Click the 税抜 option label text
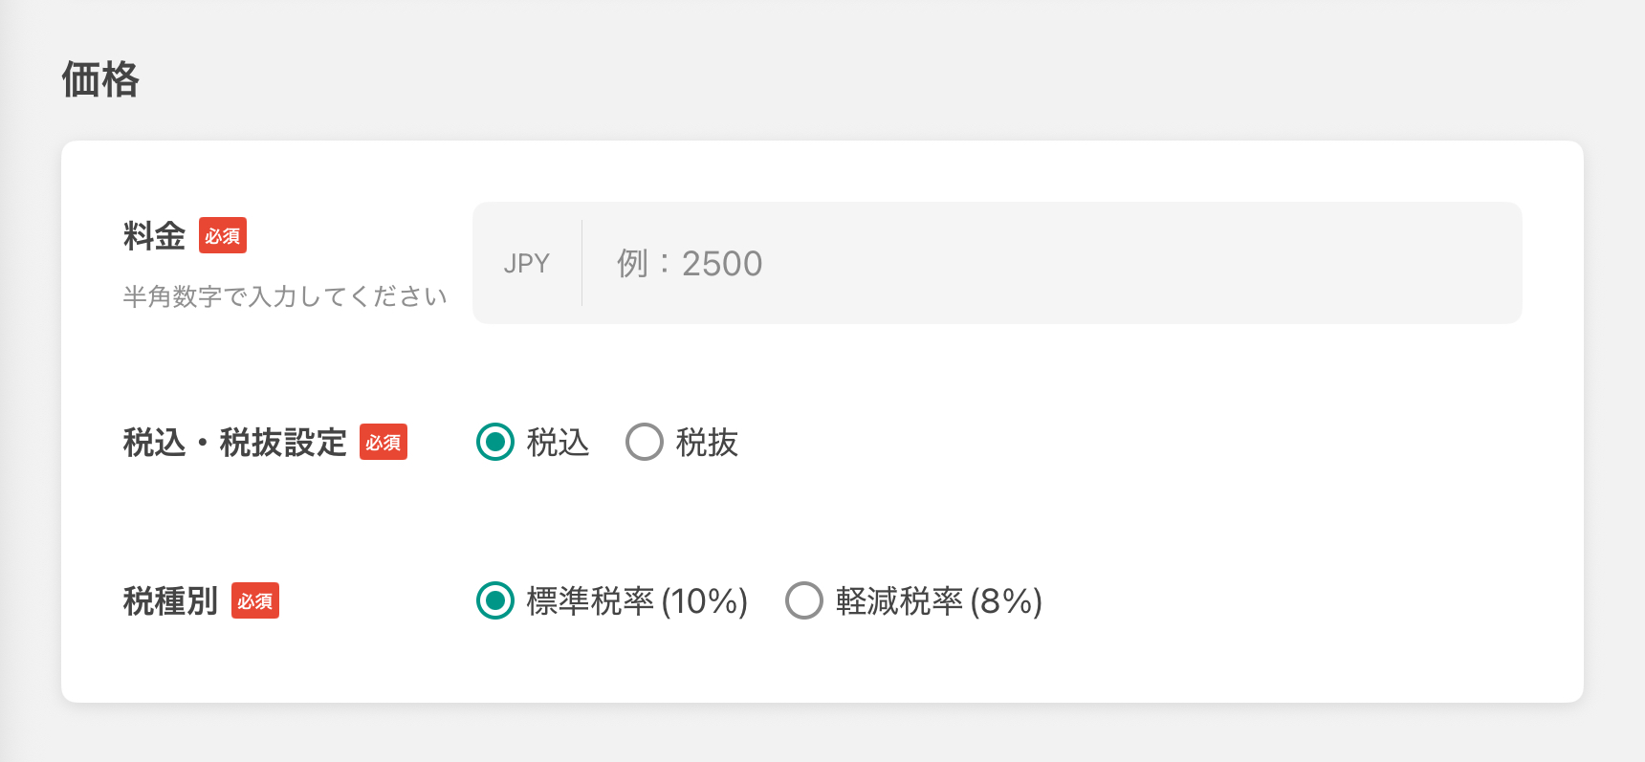Image resolution: width=1645 pixels, height=762 pixels. click(707, 443)
